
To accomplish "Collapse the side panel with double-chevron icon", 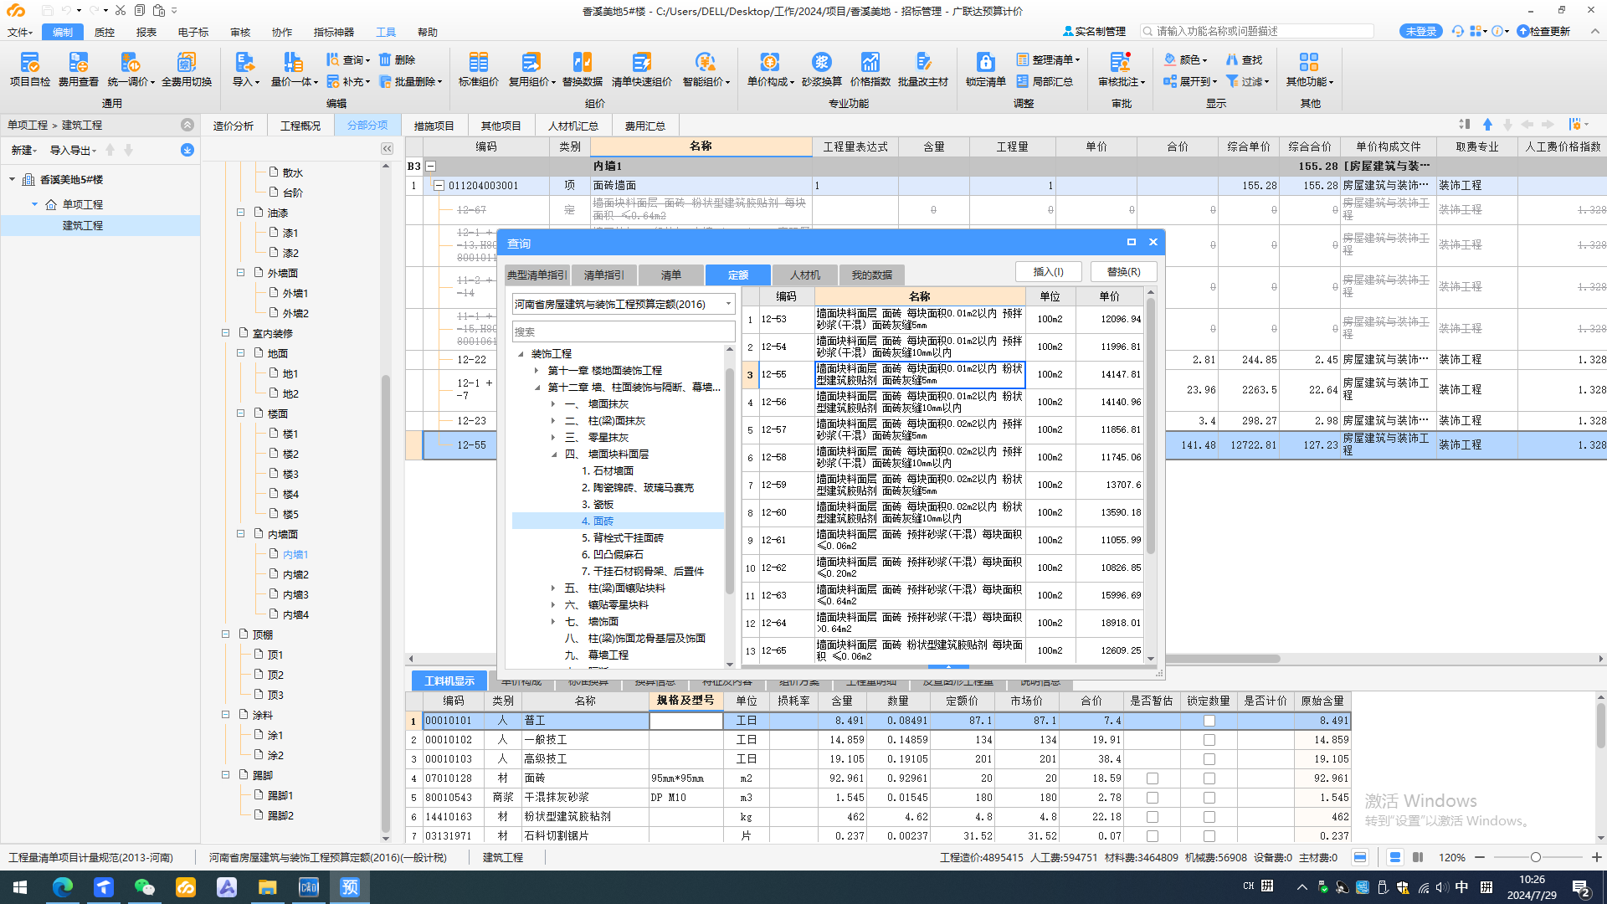I will tap(387, 148).
